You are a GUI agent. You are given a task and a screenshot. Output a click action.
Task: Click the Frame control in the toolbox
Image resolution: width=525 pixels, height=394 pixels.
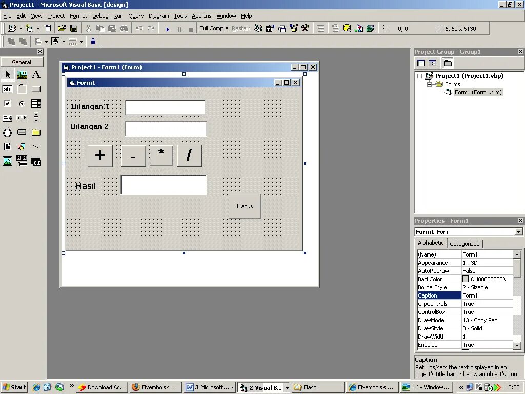tap(22, 89)
